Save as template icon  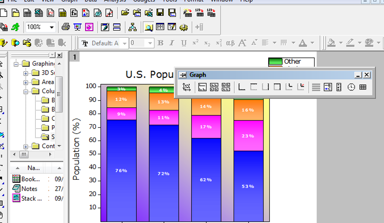pos(172,13)
